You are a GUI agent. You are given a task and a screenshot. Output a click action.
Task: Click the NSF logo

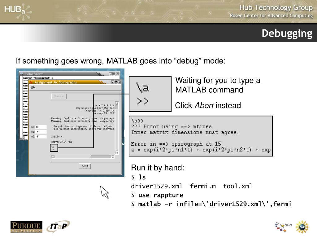pyautogui.click(x=302, y=227)
